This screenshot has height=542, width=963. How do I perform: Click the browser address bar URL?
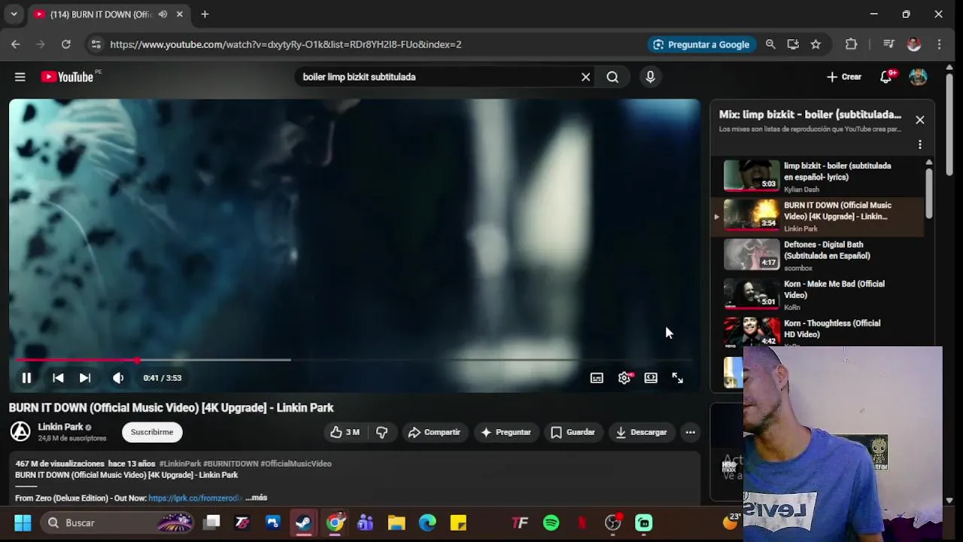click(286, 44)
